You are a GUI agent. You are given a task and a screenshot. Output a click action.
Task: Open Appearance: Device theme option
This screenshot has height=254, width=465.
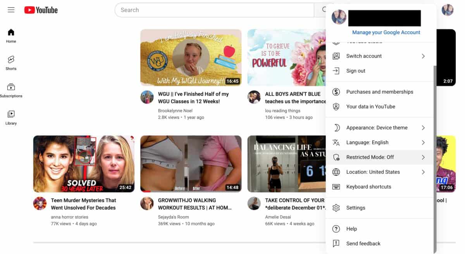[379, 128]
